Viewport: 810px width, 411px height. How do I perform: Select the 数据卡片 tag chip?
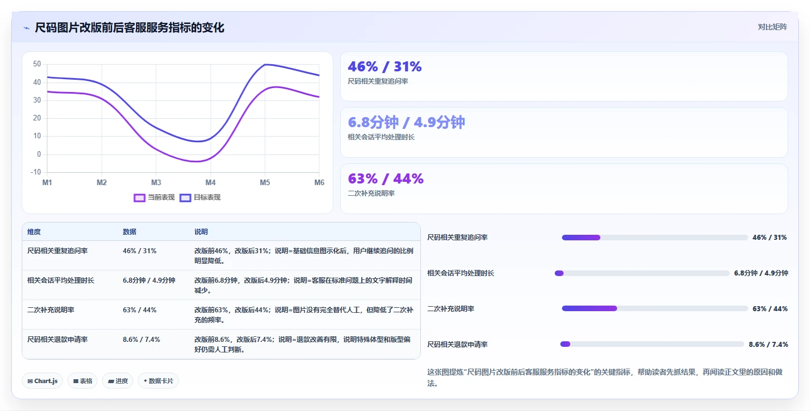coord(158,381)
